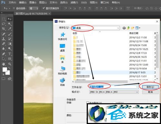Open 我的电脑 in the dialog sidebar
The image size is (161, 124).
(62, 70)
